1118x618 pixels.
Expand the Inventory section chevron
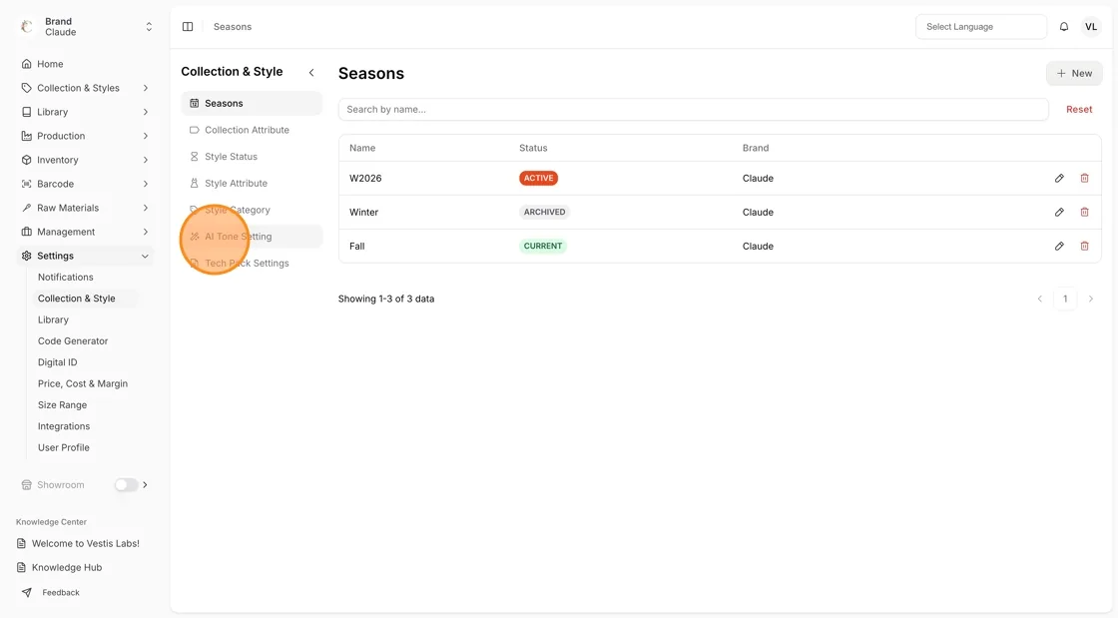[146, 160]
